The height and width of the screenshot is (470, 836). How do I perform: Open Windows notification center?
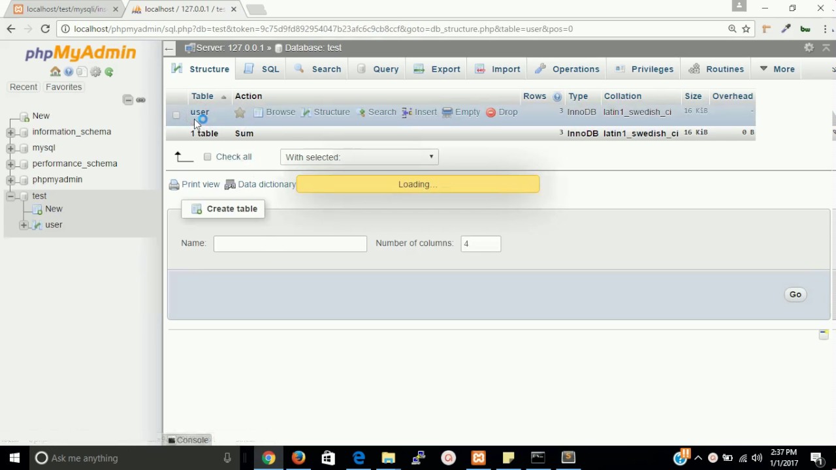pos(816,458)
